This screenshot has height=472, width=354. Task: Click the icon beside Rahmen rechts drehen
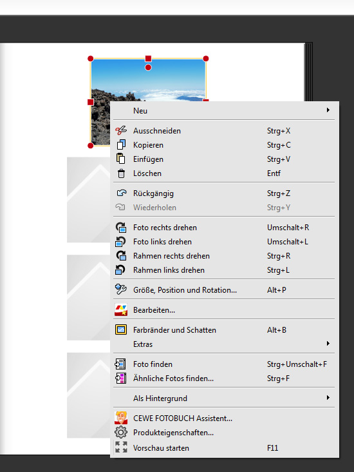(x=121, y=256)
